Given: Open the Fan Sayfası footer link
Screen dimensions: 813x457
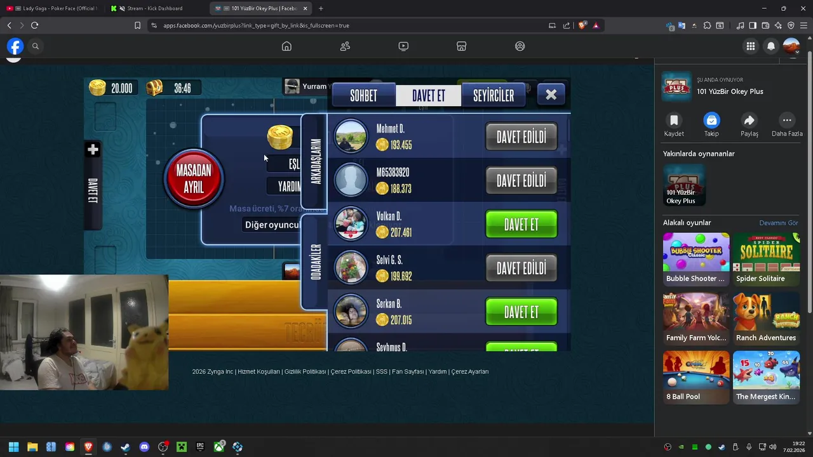Looking at the screenshot, I should click(408, 372).
